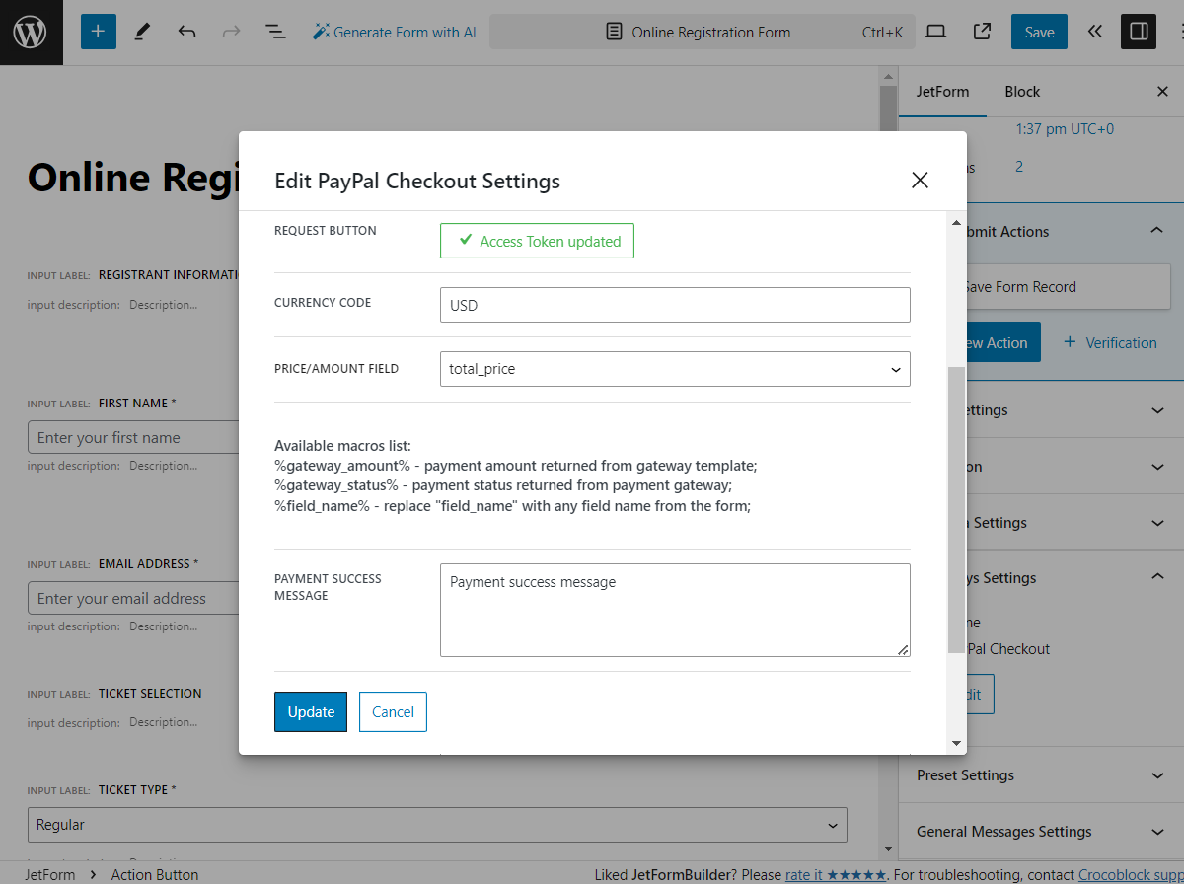The height and width of the screenshot is (884, 1184).
Task: Open the revisions count link 2
Action: coord(1019,167)
